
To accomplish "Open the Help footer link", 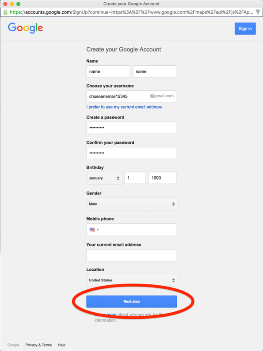I will [x=62, y=345].
